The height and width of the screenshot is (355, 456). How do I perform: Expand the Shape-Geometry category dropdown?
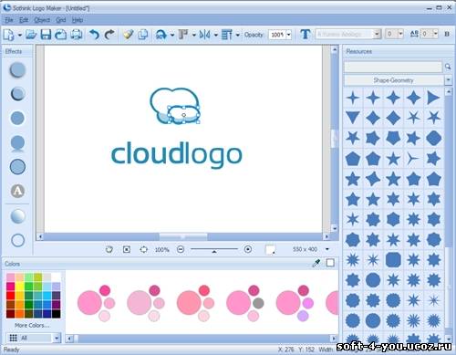coord(448,80)
